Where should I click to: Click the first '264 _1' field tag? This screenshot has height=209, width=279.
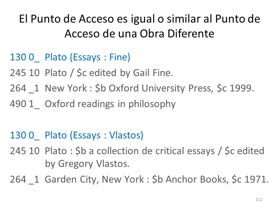(25, 88)
